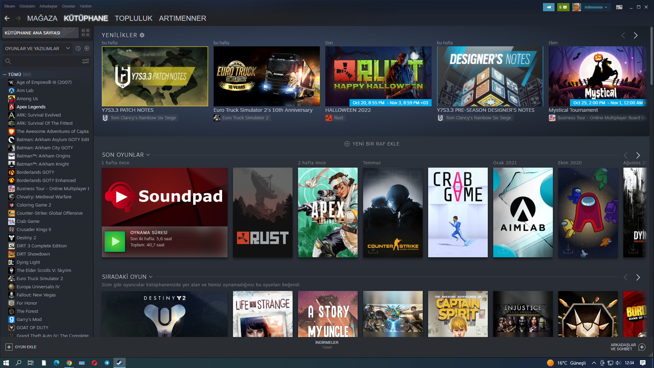Screen dimensions: 654x368
Task: Show hidden system tray icons chevron
Action: (594, 363)
